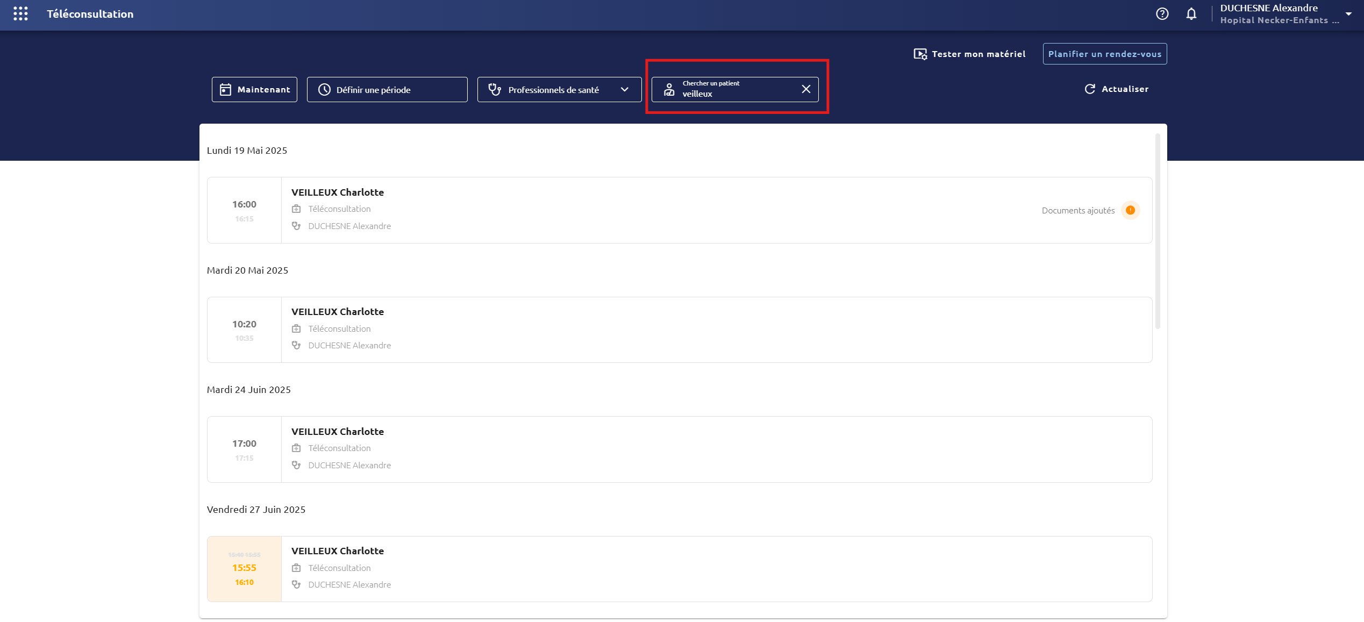Image resolution: width=1364 pixels, height=622 pixels.
Task: Click the orange Documents ajoutés alert icon
Action: click(1130, 210)
